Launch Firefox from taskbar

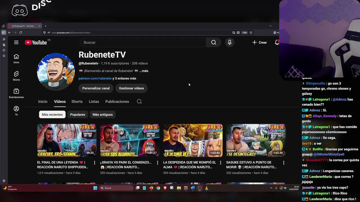pos(151,188)
